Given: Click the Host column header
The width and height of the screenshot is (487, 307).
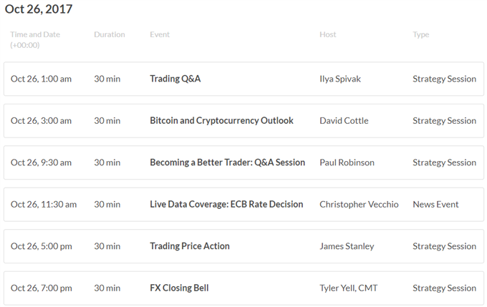Looking at the screenshot, I should [x=328, y=34].
